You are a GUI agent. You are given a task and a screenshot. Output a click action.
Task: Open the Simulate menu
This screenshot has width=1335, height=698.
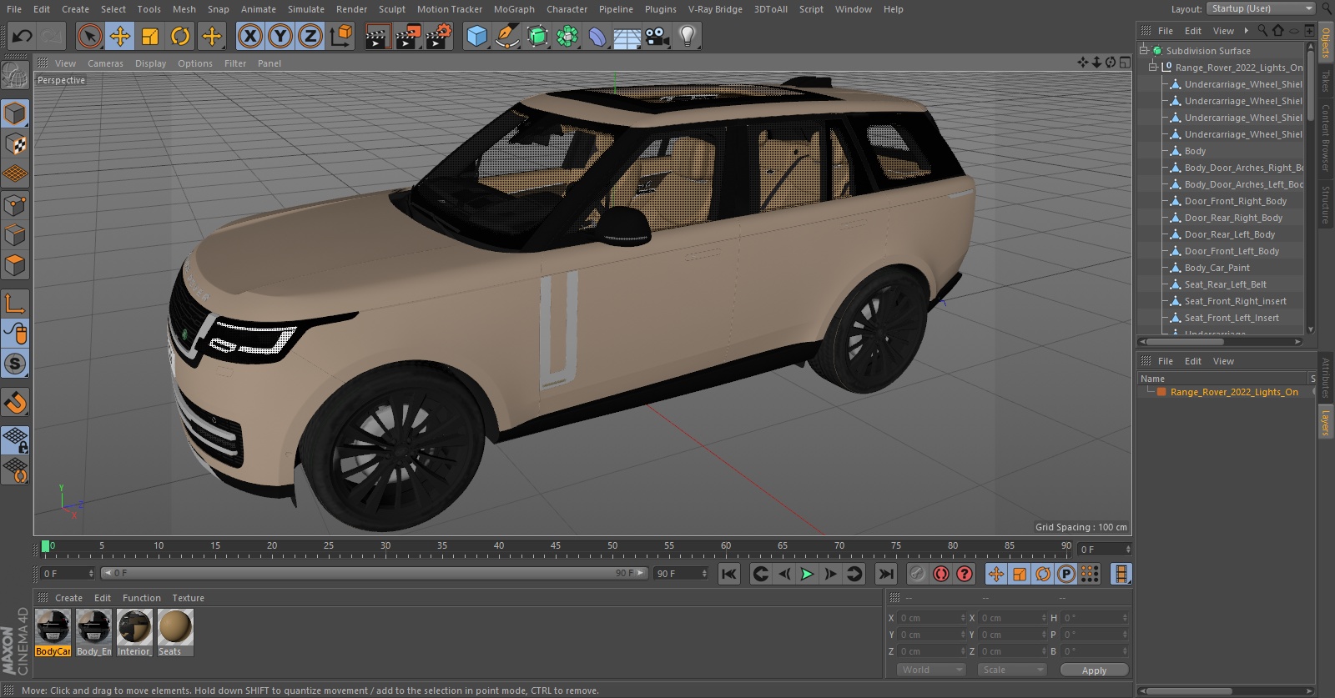pyautogui.click(x=305, y=9)
